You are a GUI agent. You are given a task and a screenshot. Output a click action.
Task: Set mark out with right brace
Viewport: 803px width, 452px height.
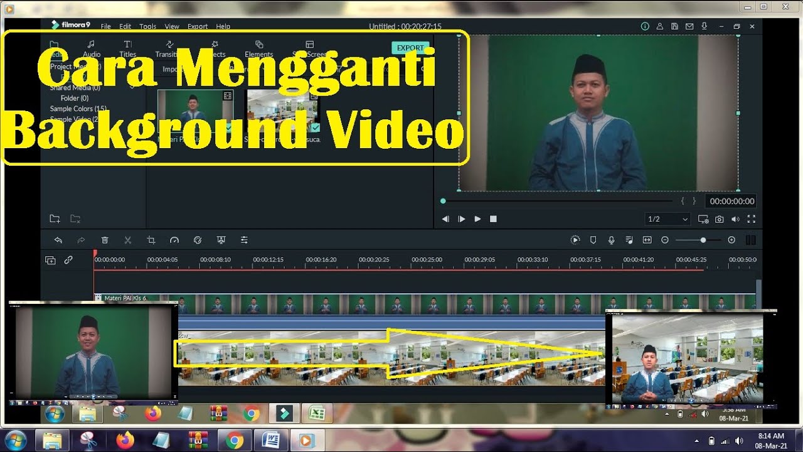[x=694, y=201]
